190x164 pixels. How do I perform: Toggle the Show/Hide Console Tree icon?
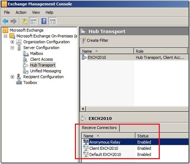point(33,21)
